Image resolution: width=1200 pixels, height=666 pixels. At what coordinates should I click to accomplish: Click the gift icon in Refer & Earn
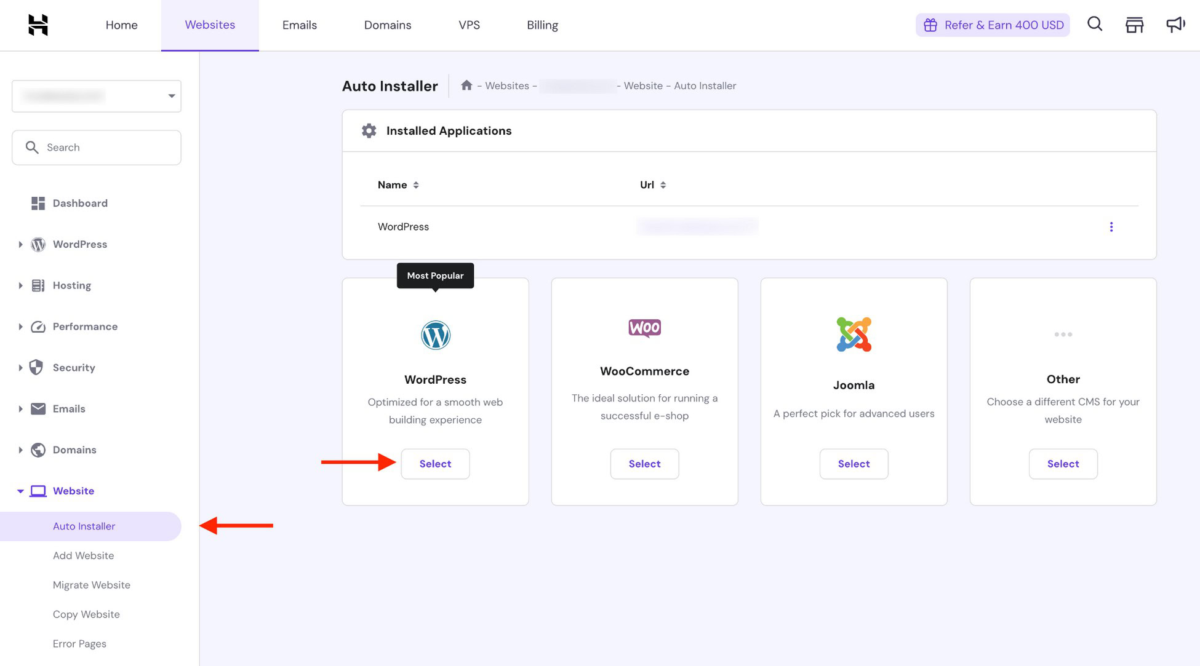pyautogui.click(x=930, y=25)
